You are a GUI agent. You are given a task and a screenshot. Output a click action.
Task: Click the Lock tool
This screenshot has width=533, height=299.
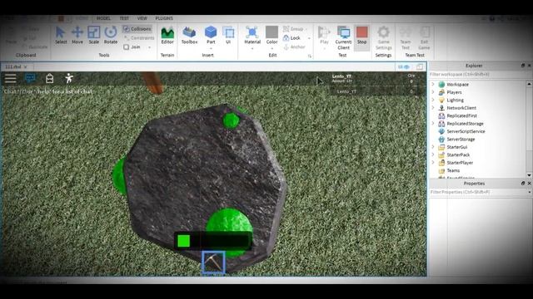pos(292,38)
